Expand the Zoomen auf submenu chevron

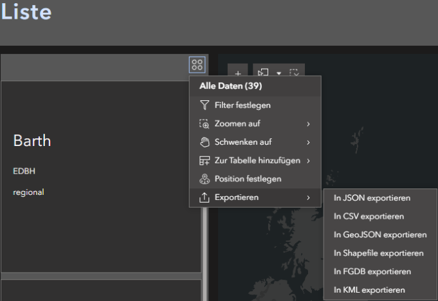click(x=308, y=124)
